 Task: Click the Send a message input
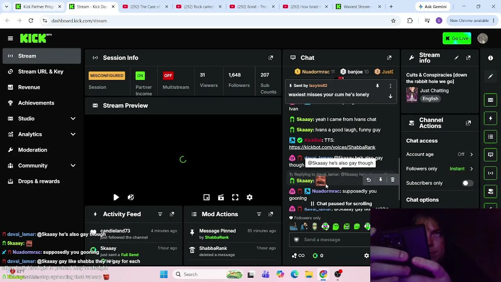coord(330,240)
